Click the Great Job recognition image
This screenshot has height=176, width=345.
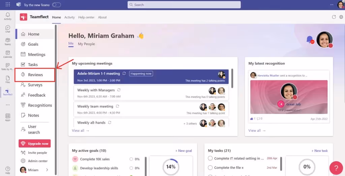pos(289,97)
